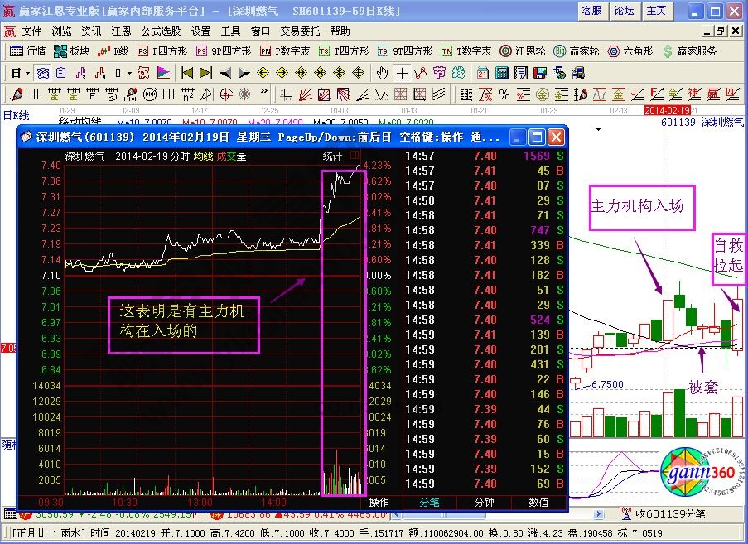
Task: Open the calendar icon in toolbar
Action: click(x=483, y=73)
